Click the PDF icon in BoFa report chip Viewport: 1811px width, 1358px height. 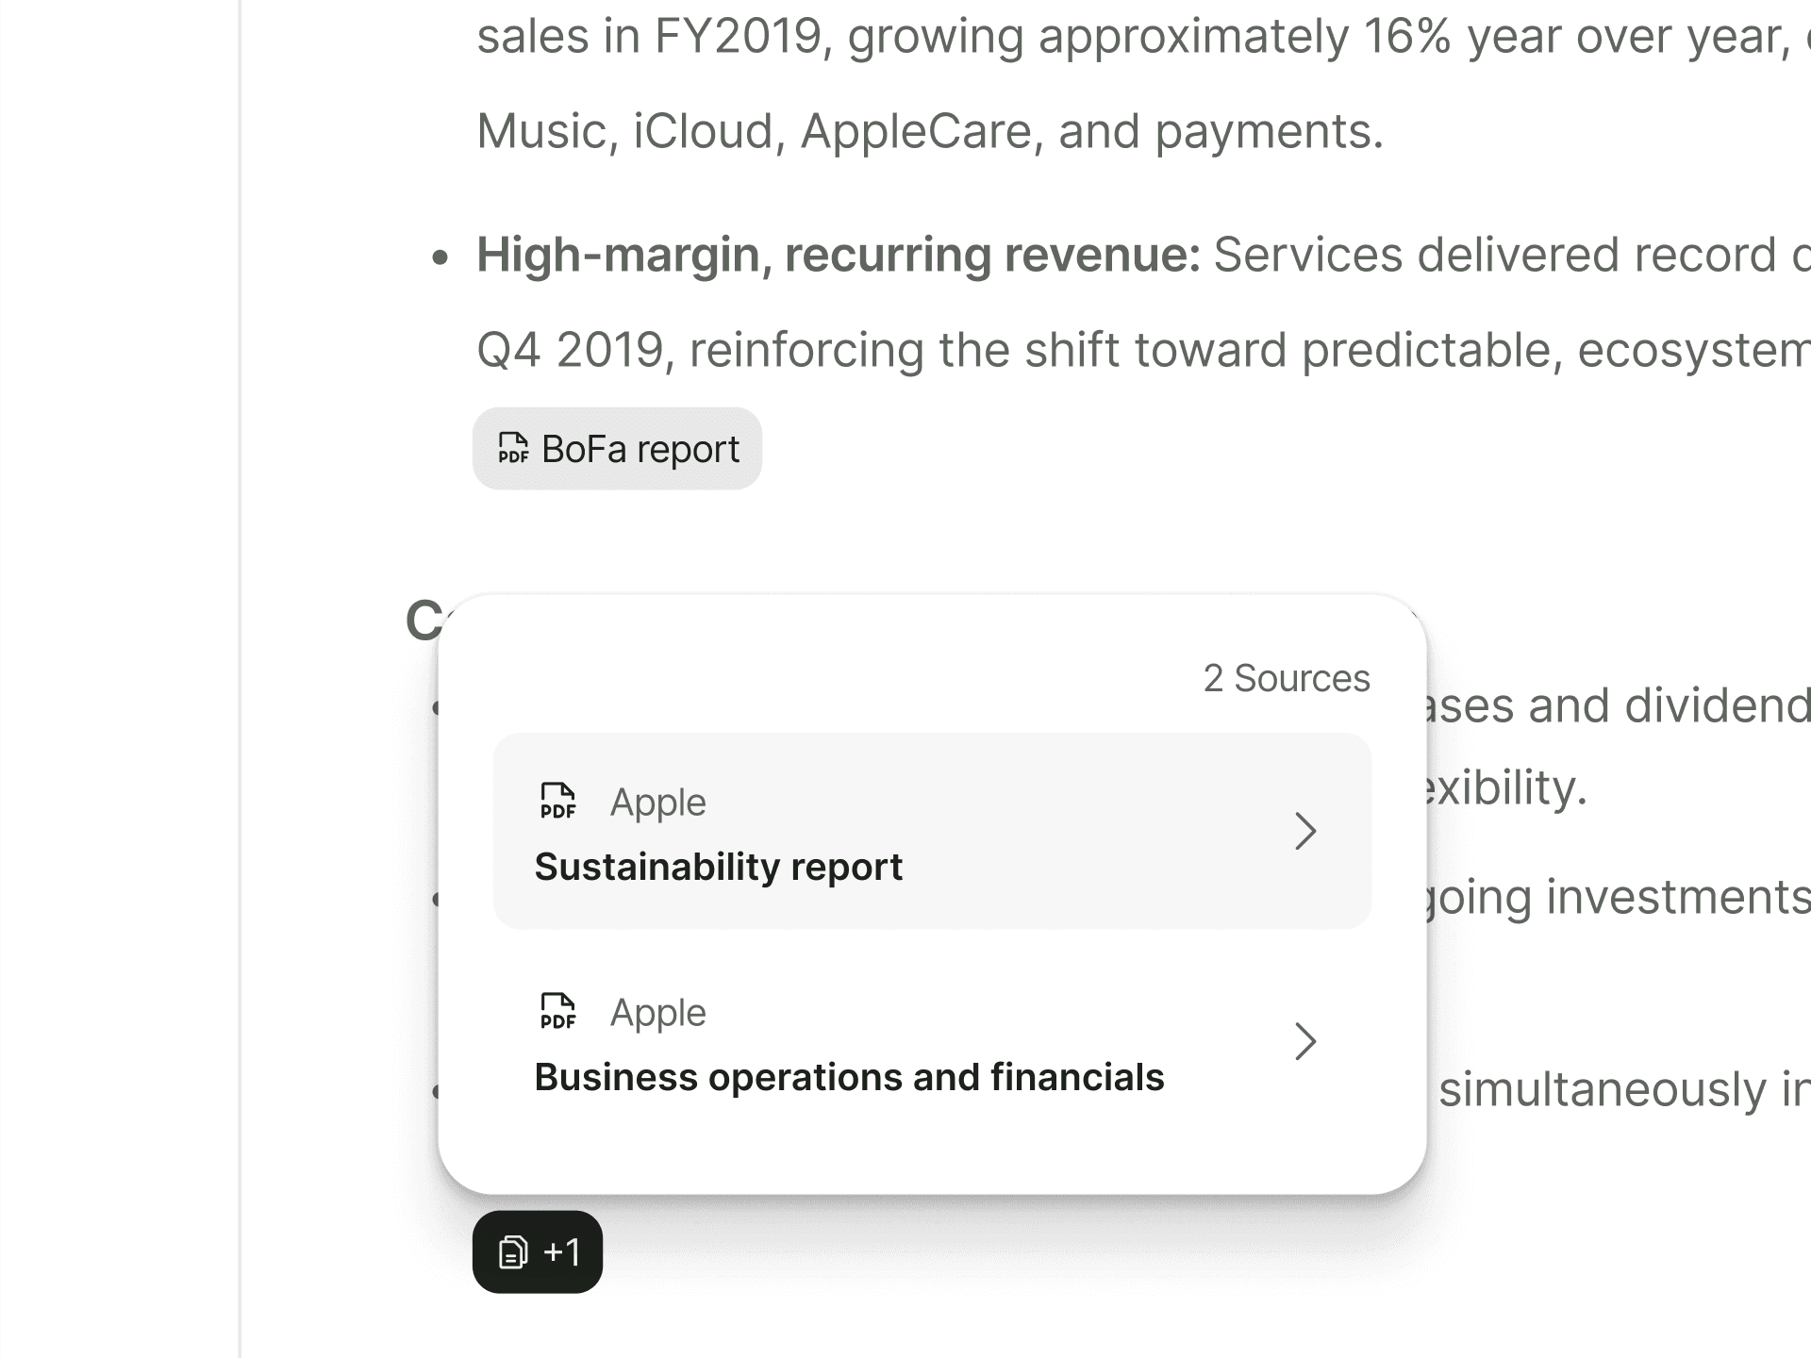tap(513, 449)
